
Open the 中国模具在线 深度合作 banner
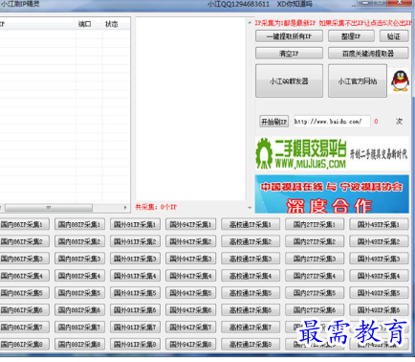point(332,194)
